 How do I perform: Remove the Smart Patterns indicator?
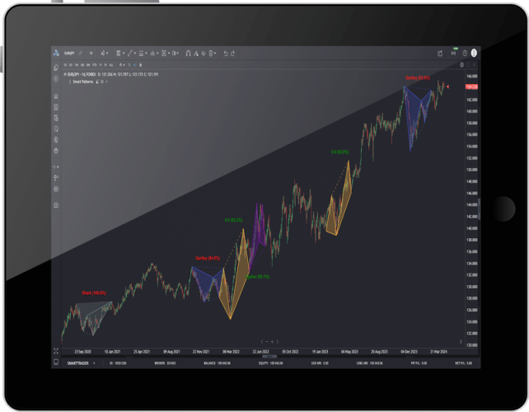click(106, 82)
